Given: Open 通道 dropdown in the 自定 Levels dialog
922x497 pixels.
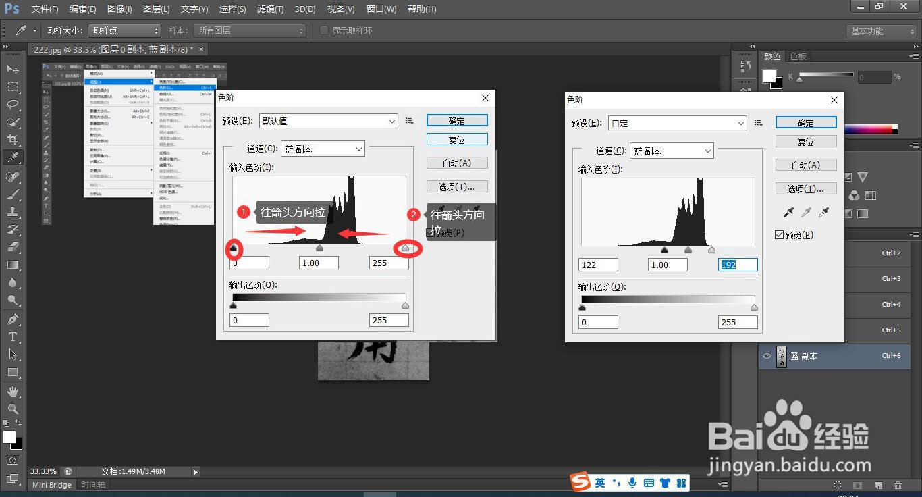Looking at the screenshot, I should 672,151.
